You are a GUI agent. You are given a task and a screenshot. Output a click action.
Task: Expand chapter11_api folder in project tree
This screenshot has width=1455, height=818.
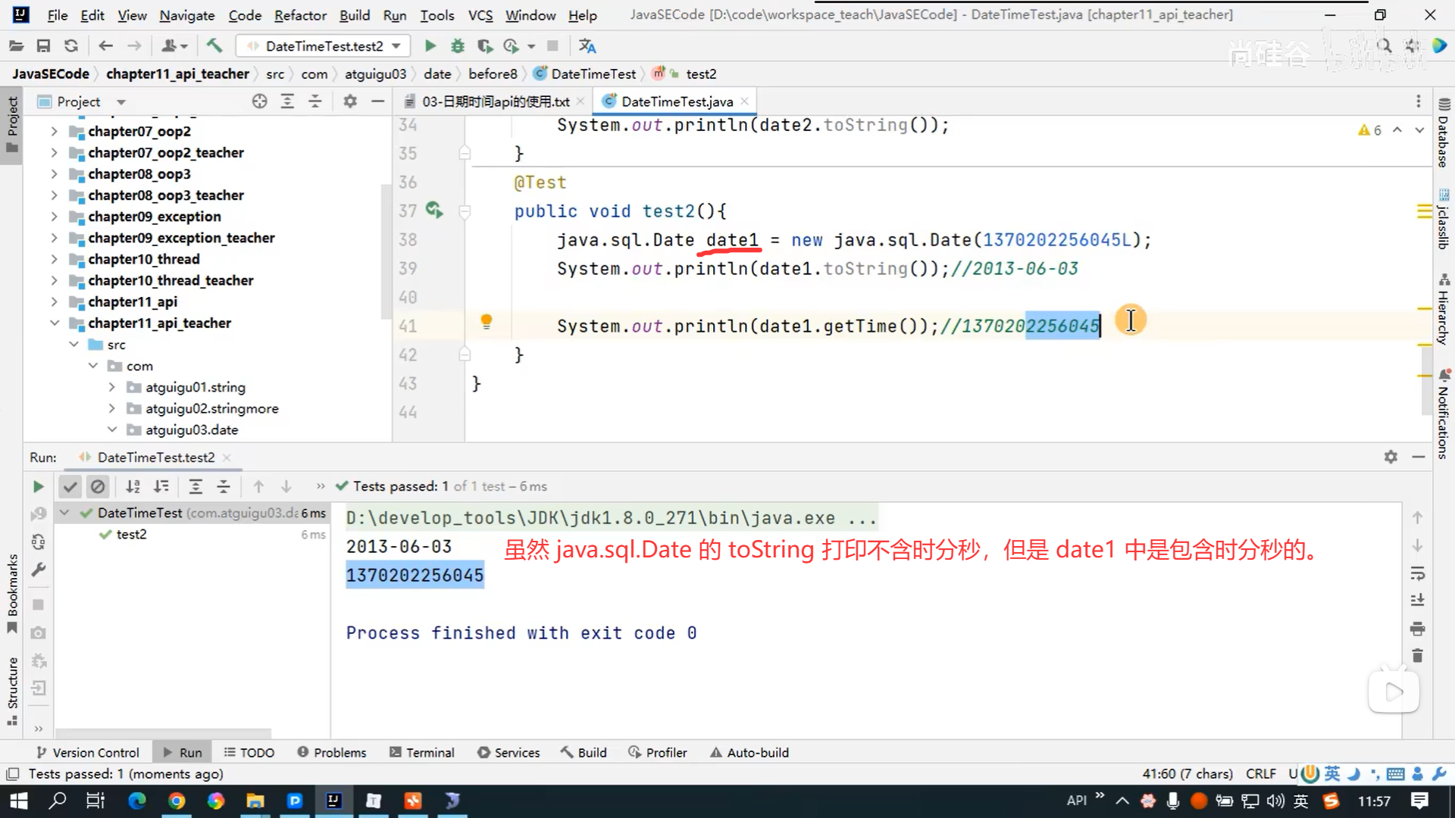pyautogui.click(x=54, y=301)
